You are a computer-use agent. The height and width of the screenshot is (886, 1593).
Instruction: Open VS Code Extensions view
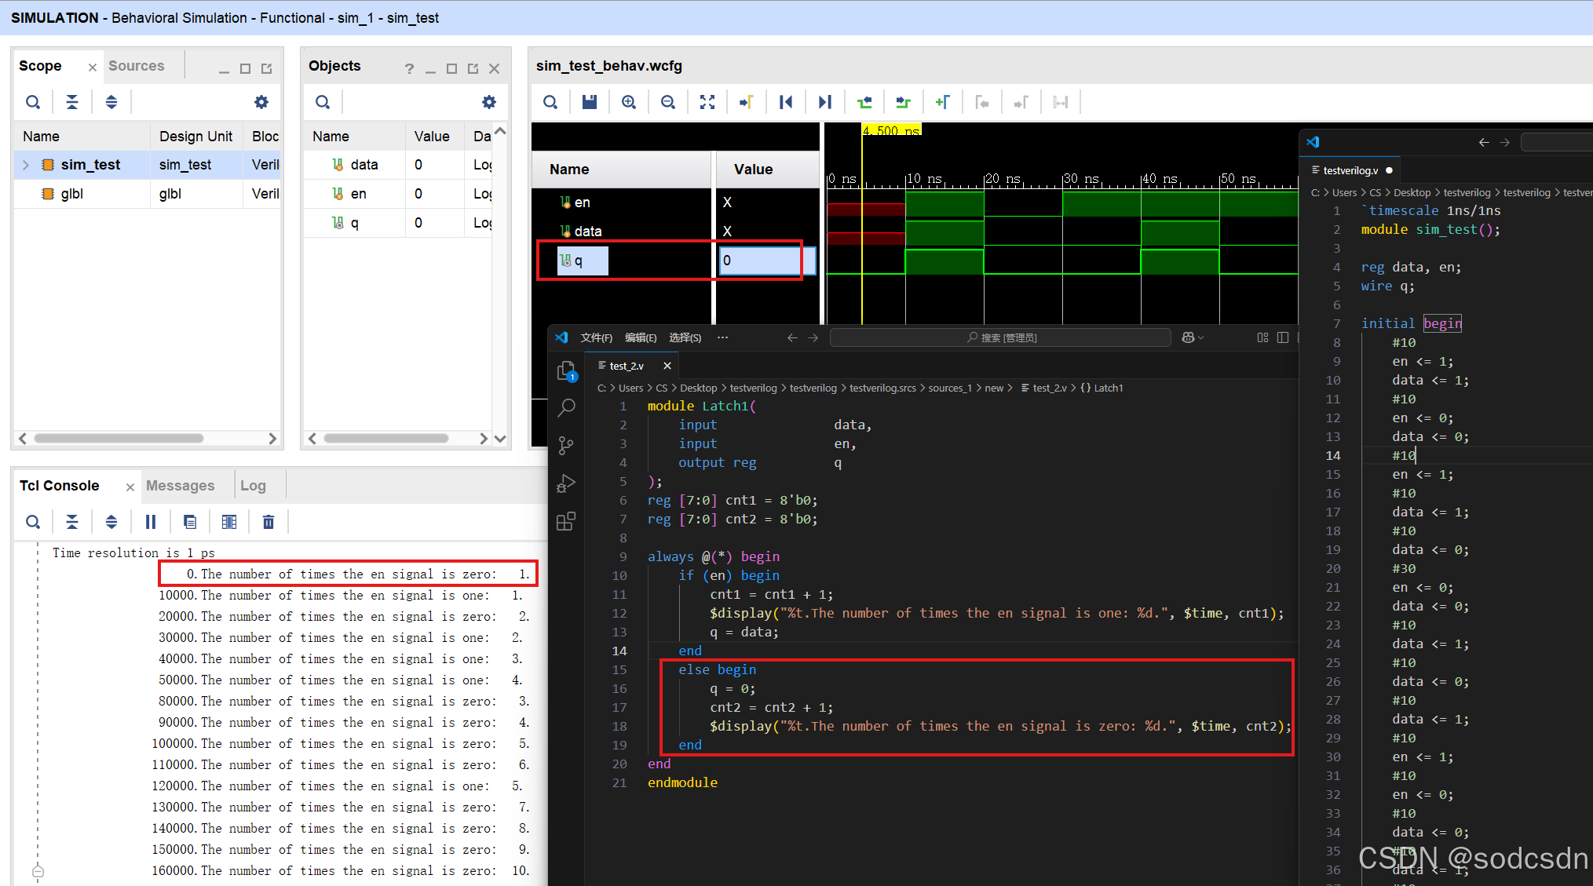click(566, 521)
